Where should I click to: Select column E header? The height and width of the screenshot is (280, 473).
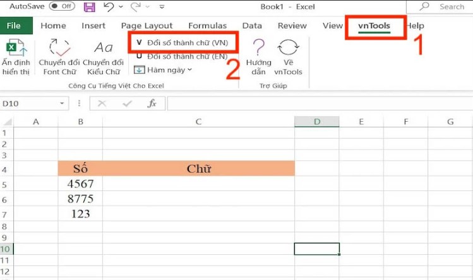pos(361,122)
